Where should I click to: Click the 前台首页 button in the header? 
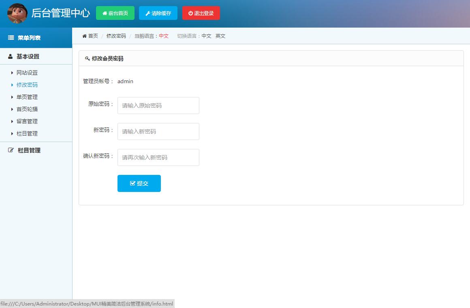click(115, 13)
